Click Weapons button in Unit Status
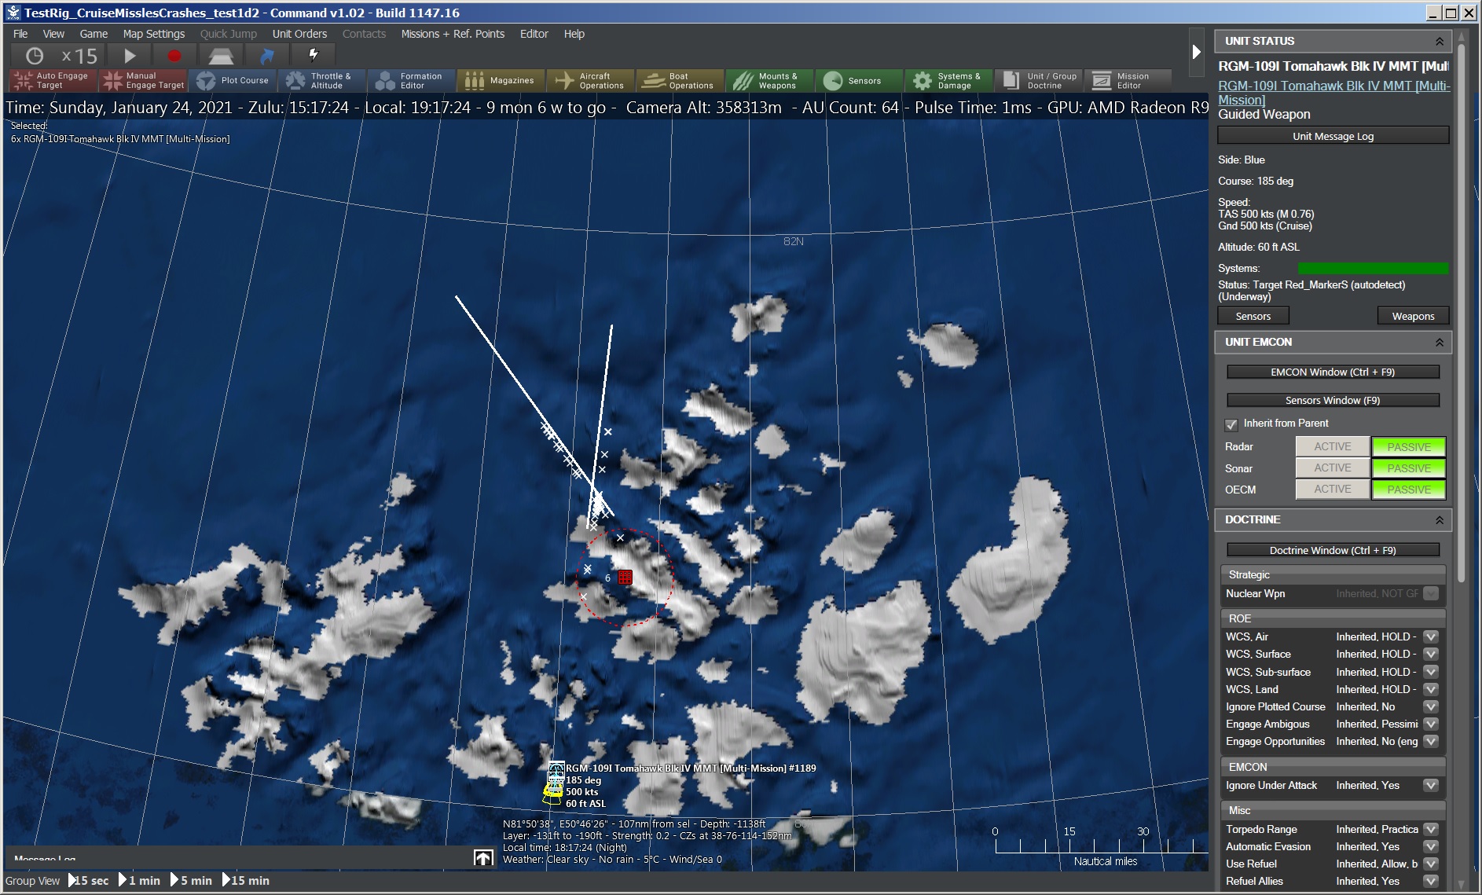This screenshot has height=895, width=1482. 1413,316
